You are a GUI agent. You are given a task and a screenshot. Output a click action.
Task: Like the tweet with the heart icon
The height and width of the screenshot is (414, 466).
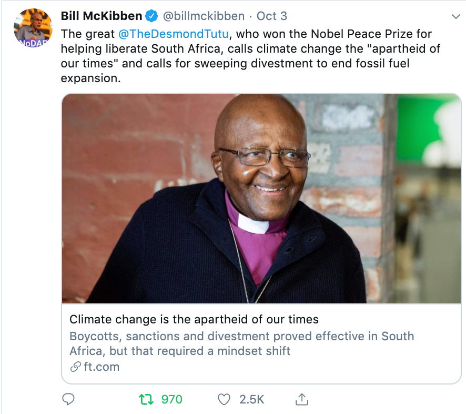pyautogui.click(x=224, y=399)
